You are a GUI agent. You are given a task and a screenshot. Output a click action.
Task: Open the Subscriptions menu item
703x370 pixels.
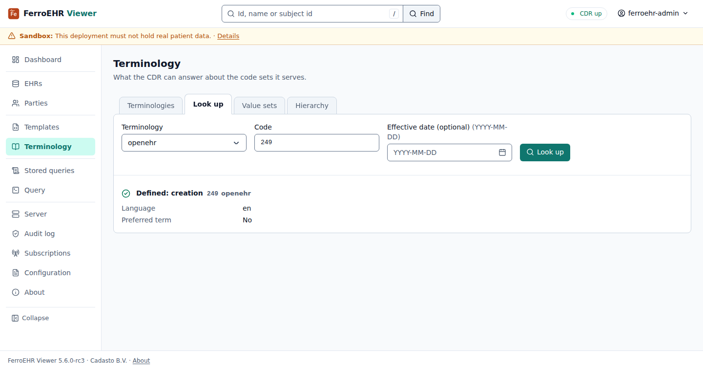pyautogui.click(x=51, y=253)
